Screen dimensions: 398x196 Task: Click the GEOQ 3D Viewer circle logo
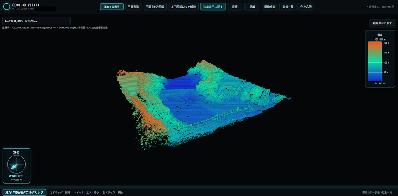7,7
